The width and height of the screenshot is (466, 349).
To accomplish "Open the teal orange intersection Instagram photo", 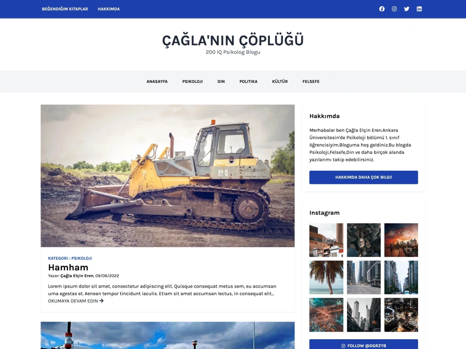I will point(326,315).
